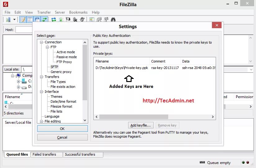Open the directory listing filters icon
The image size is (256, 168).
tap(92, 19)
